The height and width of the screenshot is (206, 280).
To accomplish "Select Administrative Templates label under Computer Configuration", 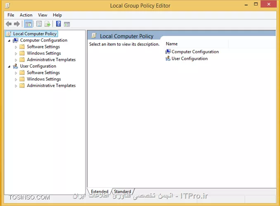I will click(x=51, y=59).
